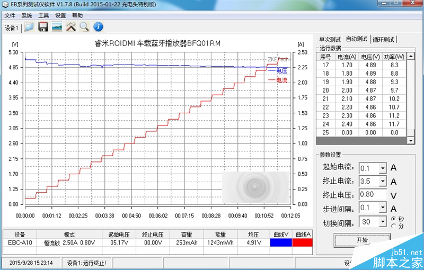Click the 恒流放 2.50A 0.80V mode cell
Screen dimensions: 424x270
pyautogui.click(x=69, y=242)
